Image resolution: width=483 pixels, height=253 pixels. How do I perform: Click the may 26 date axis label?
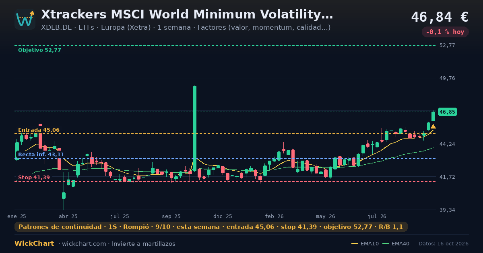pos(326,216)
